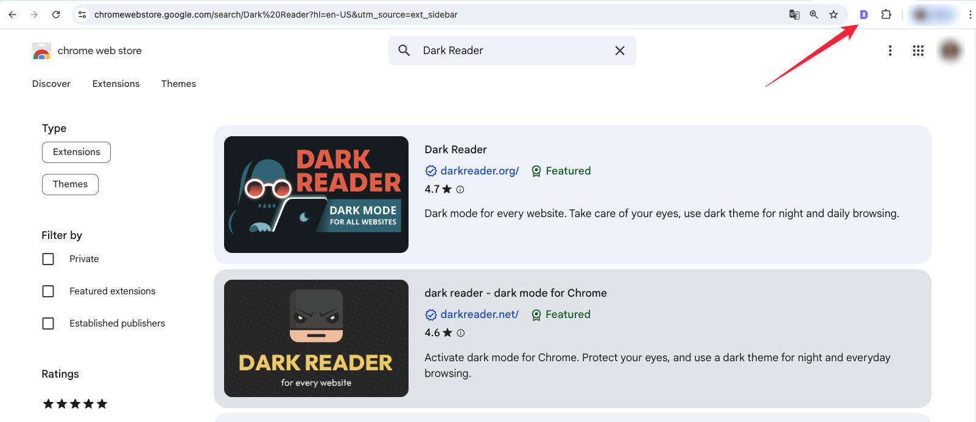The height and width of the screenshot is (422, 976).
Task: Filter type by Extensions chip
Action: (x=76, y=152)
